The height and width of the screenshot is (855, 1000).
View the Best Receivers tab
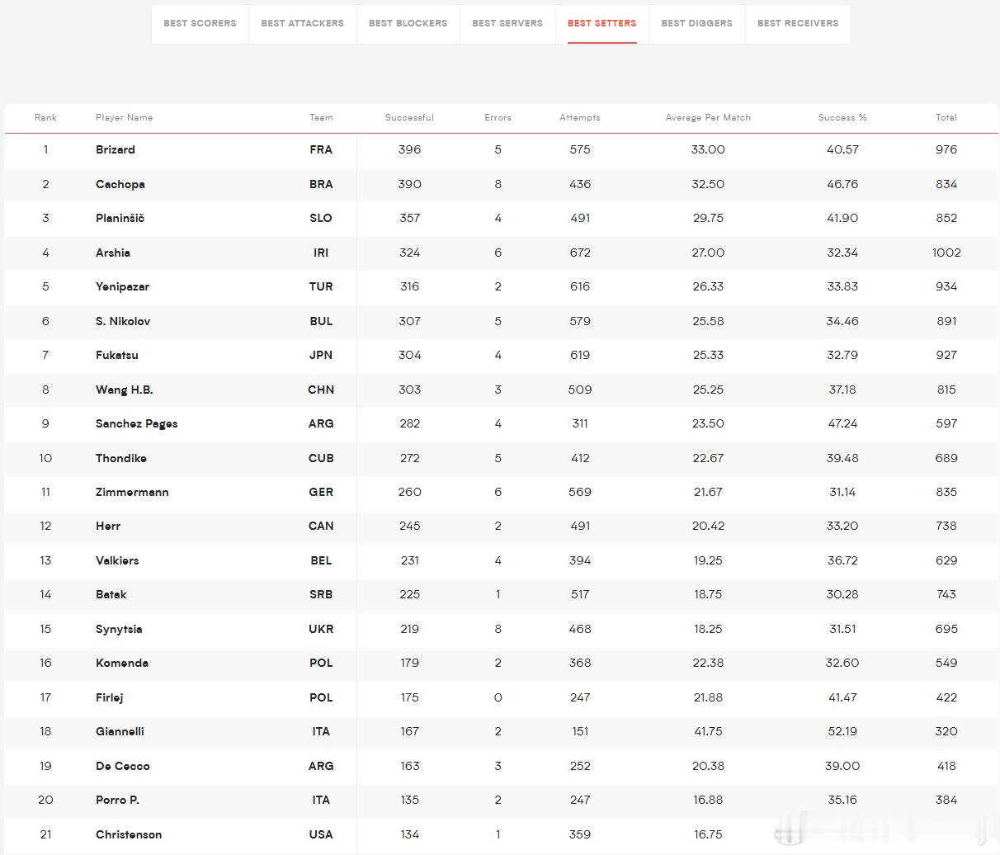click(798, 23)
